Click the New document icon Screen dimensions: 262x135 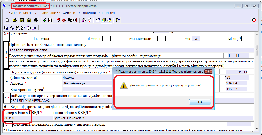click(7, 20)
